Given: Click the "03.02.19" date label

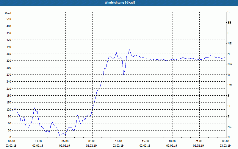Looking at the screenshot, I should click(x=225, y=145).
